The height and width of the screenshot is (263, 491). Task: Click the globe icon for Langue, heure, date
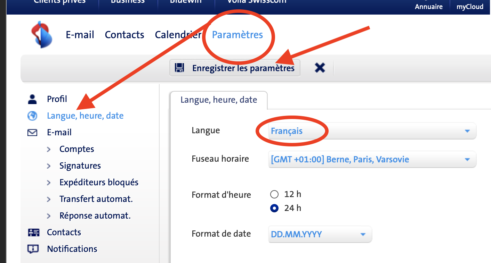click(32, 116)
